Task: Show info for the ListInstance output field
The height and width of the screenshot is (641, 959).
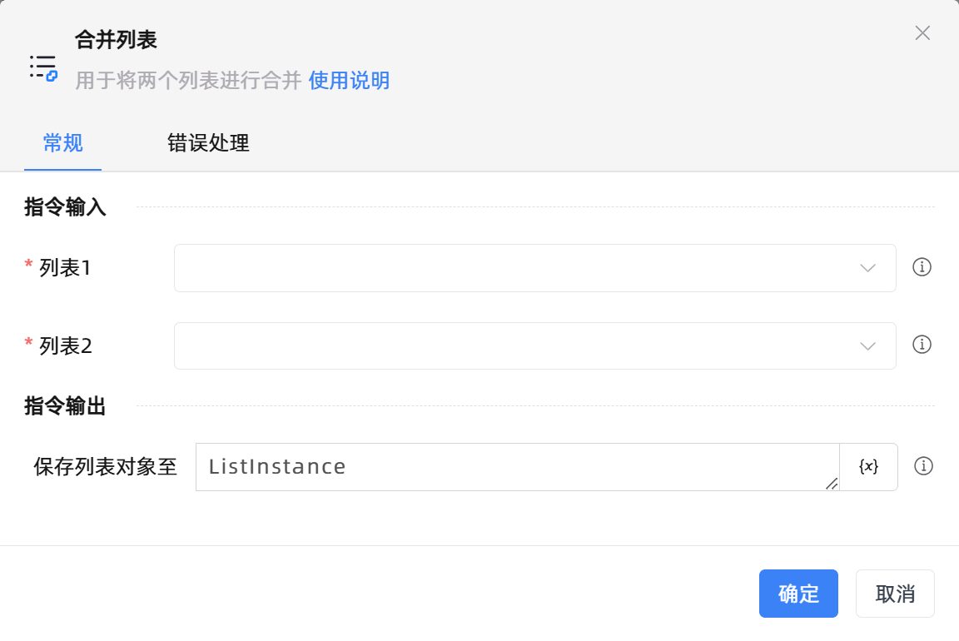Action: pyautogui.click(x=922, y=466)
